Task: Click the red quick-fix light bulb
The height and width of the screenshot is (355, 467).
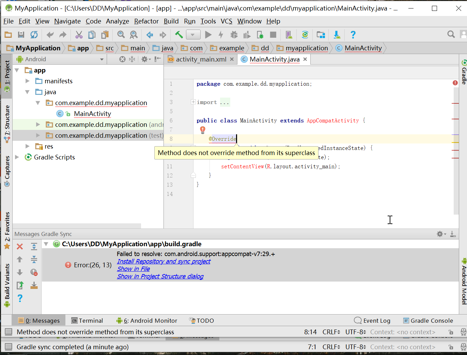Action: tap(203, 130)
